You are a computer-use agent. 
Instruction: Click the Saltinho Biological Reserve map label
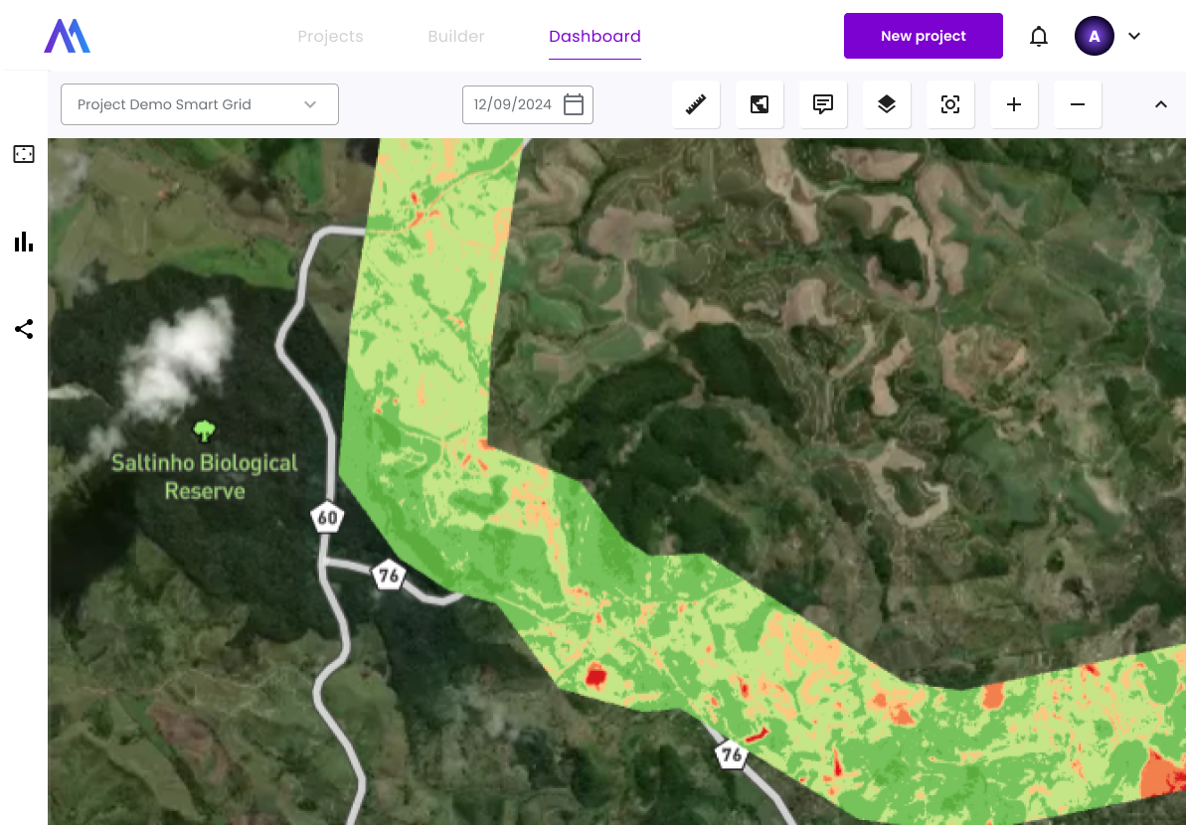tap(205, 476)
